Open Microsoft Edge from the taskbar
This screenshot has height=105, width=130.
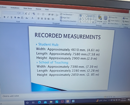tap(40, 102)
